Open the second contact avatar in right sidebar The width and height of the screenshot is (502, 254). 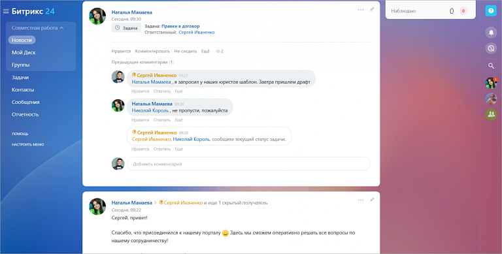pos(491,99)
